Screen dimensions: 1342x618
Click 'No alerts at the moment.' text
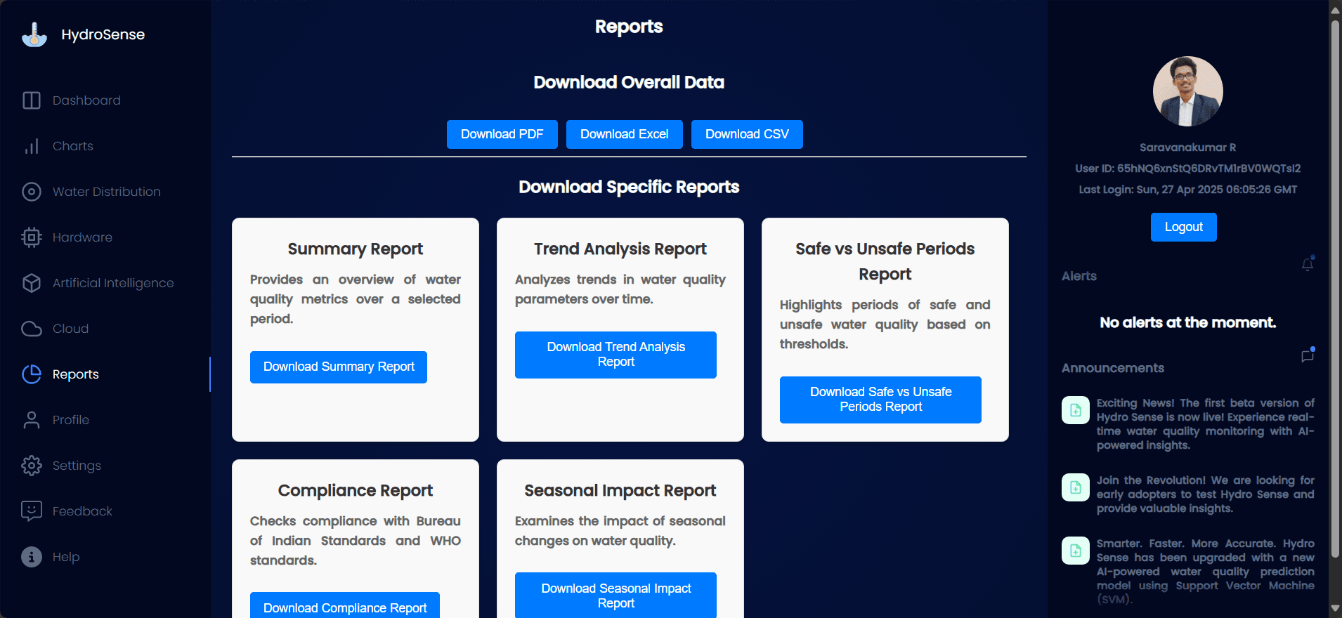pyautogui.click(x=1188, y=322)
